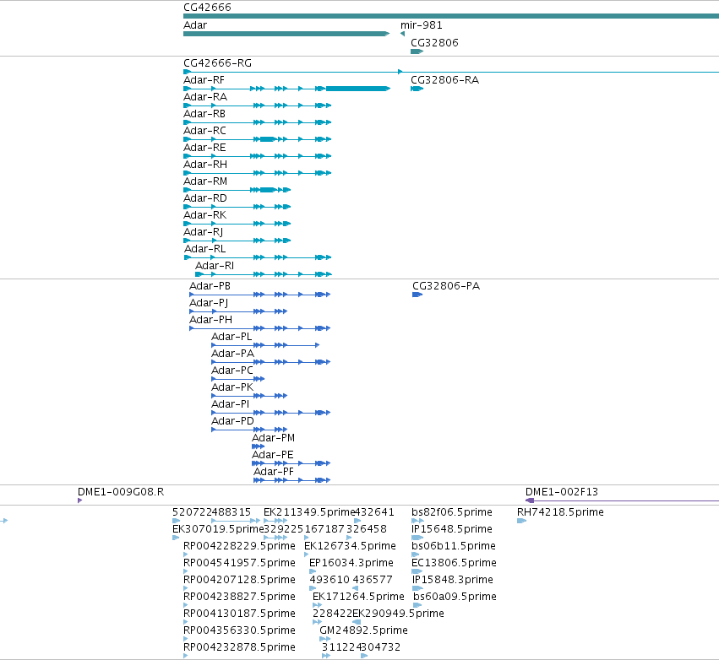Select the bs60a09.5prime EST label
This screenshot has height=660, width=719.
[x=455, y=598]
